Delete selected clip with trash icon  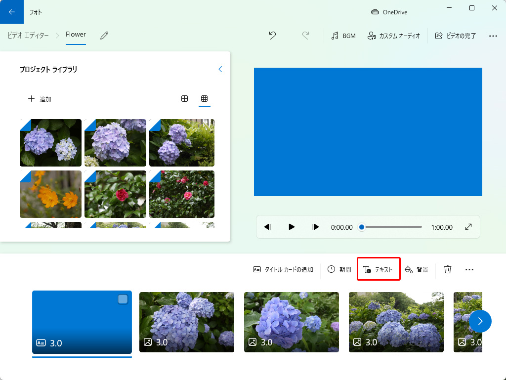[x=448, y=269]
